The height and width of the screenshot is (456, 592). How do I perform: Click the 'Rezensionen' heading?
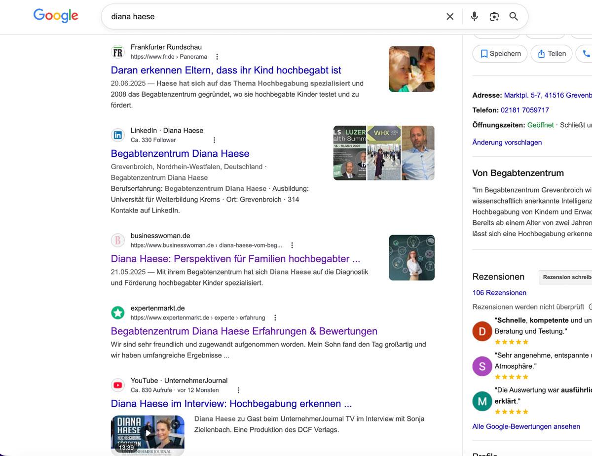tap(498, 277)
